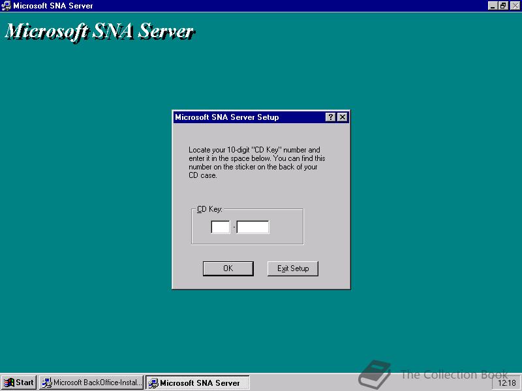Close the main Microsoft SNA Server window

point(515,6)
